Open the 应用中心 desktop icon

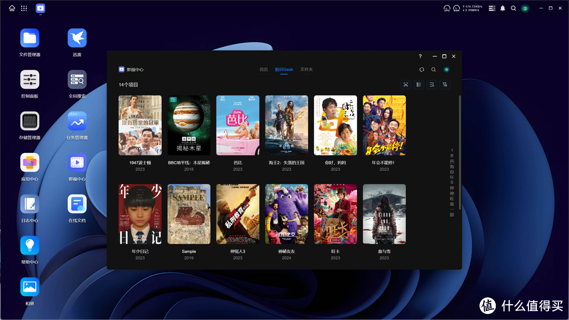pyautogui.click(x=30, y=162)
